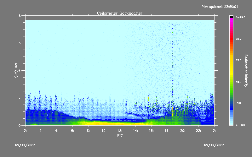The width and height of the screenshot is (252, 157).
Task: Click the '16:' hour tick label
Action: pyautogui.click(x=151, y=131)
